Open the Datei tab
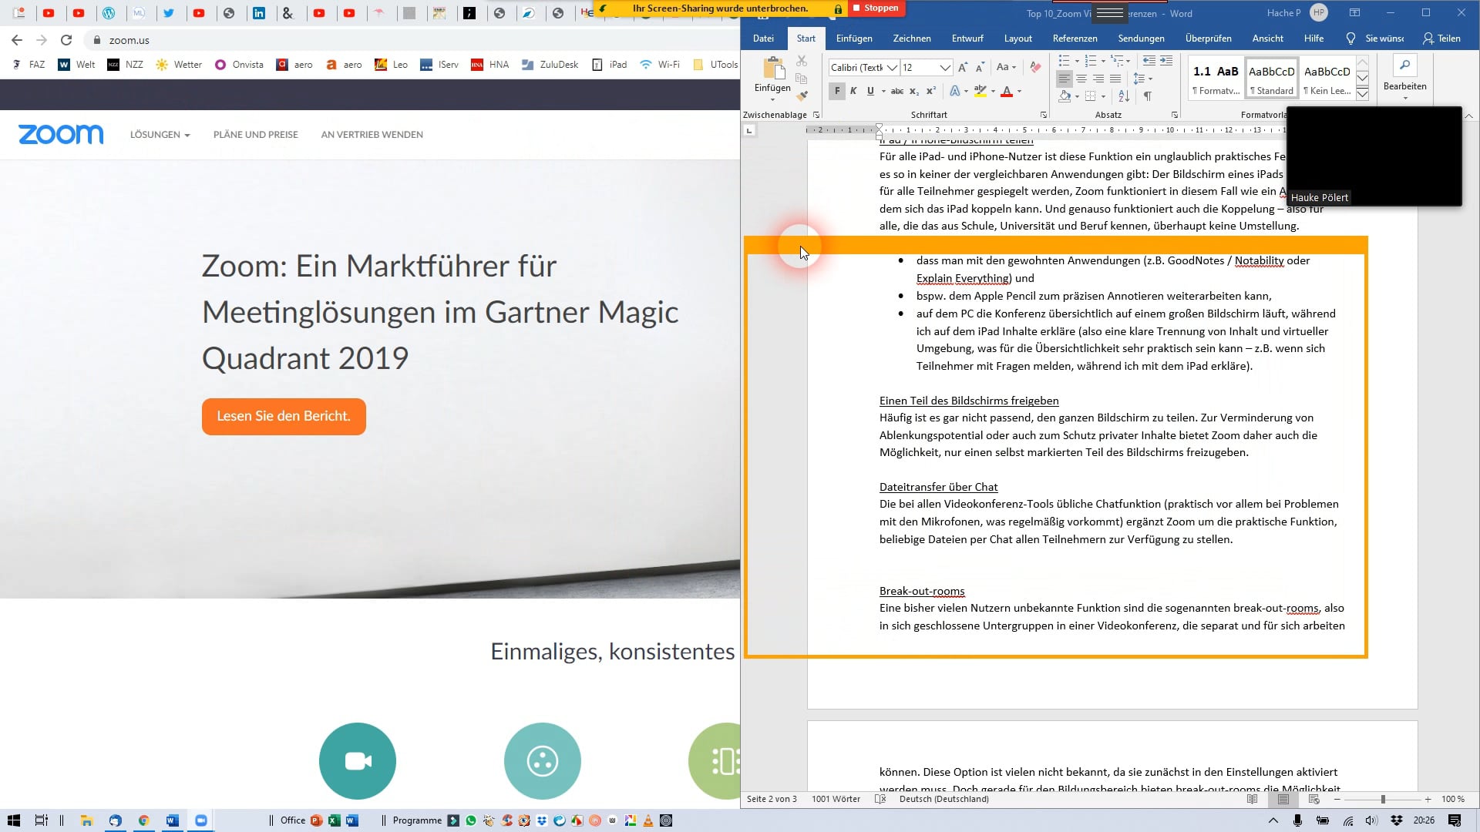 click(763, 39)
